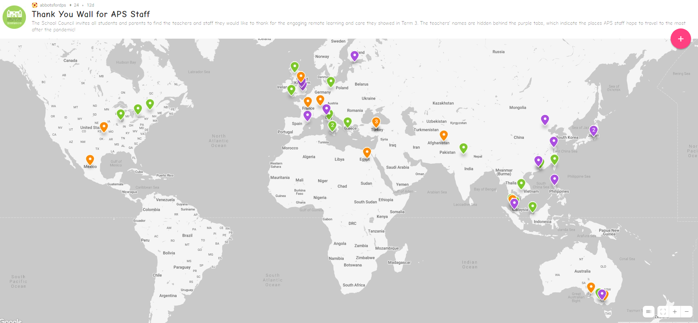Screen dimensions: 698x323
Task: Open the abbotsfordps author profile link
Action: point(53,5)
